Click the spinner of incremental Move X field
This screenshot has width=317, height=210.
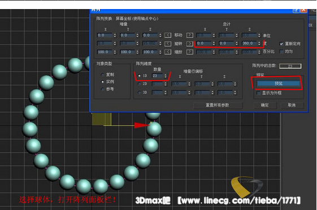[115, 35]
